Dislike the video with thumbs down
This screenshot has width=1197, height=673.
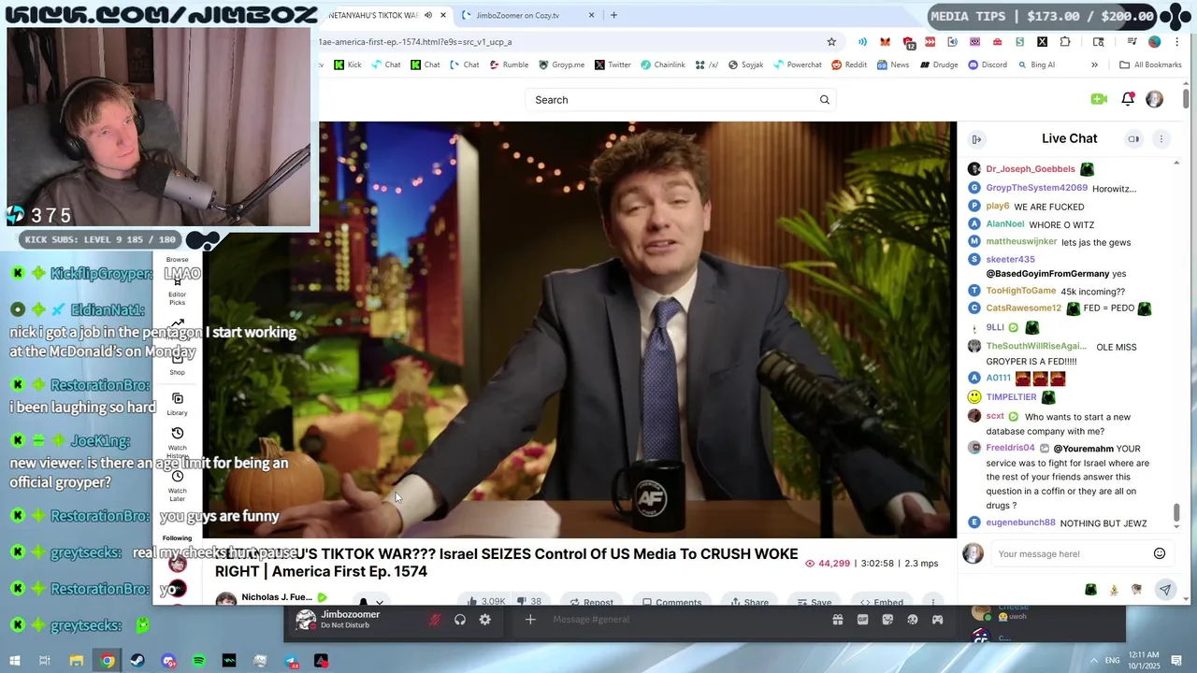coord(529,602)
